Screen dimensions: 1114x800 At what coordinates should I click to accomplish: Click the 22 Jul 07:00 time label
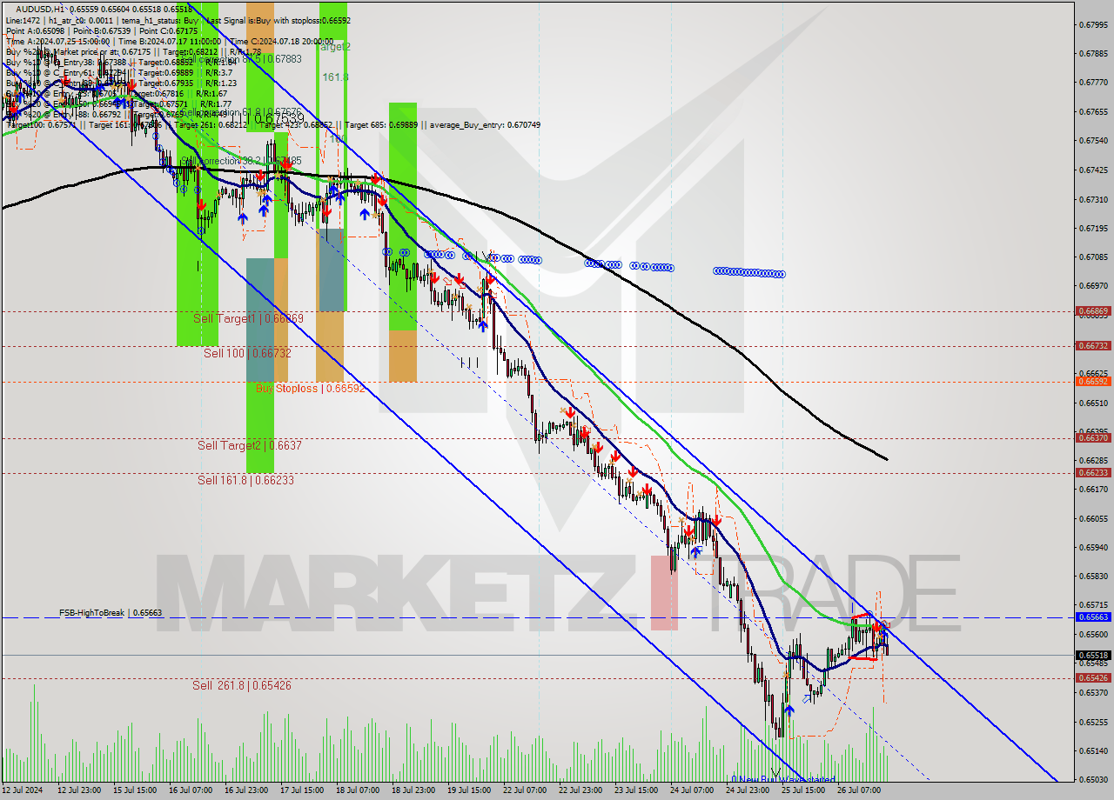524,790
